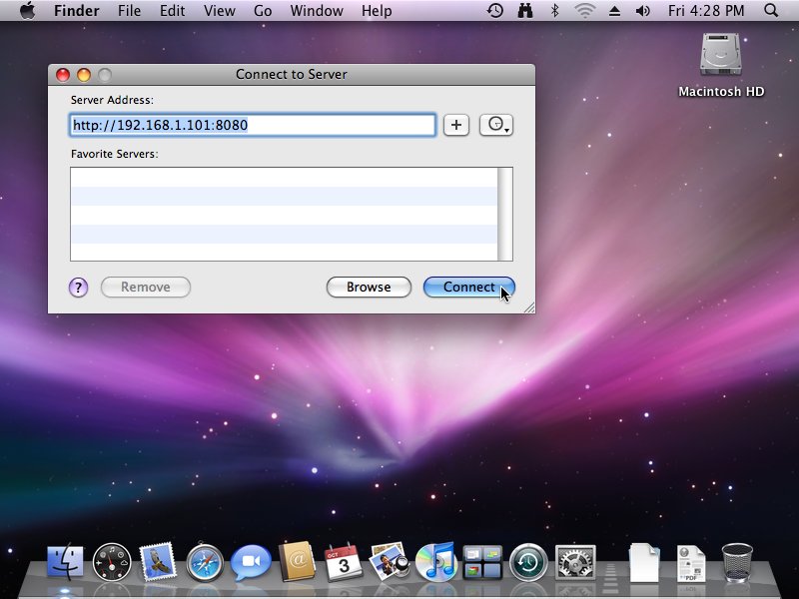This screenshot has height=599, width=799.
Task: Launch iTunes from the Dock
Action: [x=435, y=563]
